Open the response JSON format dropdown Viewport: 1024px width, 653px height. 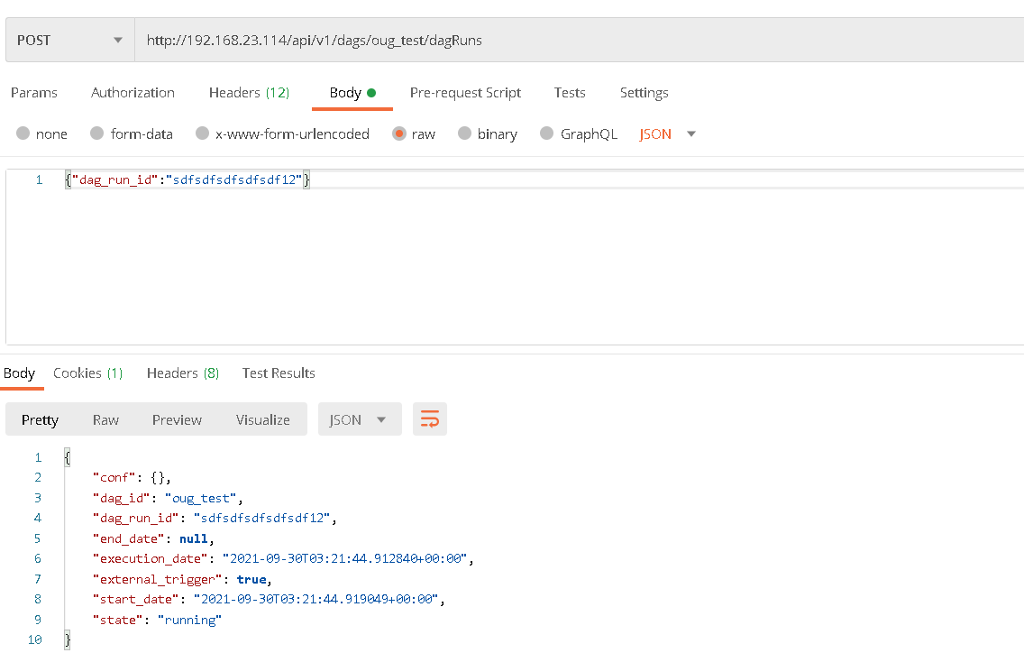click(360, 419)
